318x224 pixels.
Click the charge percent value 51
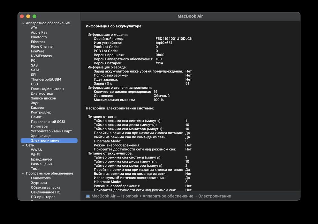[x=187, y=84]
